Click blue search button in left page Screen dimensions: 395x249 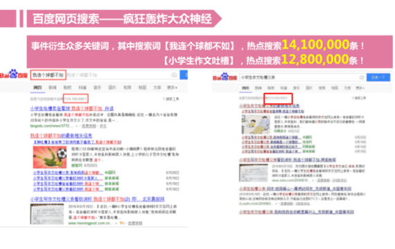(184, 75)
